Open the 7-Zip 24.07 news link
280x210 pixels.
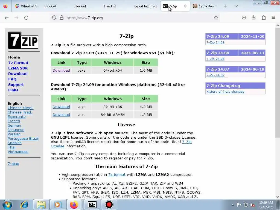[x=215, y=75]
